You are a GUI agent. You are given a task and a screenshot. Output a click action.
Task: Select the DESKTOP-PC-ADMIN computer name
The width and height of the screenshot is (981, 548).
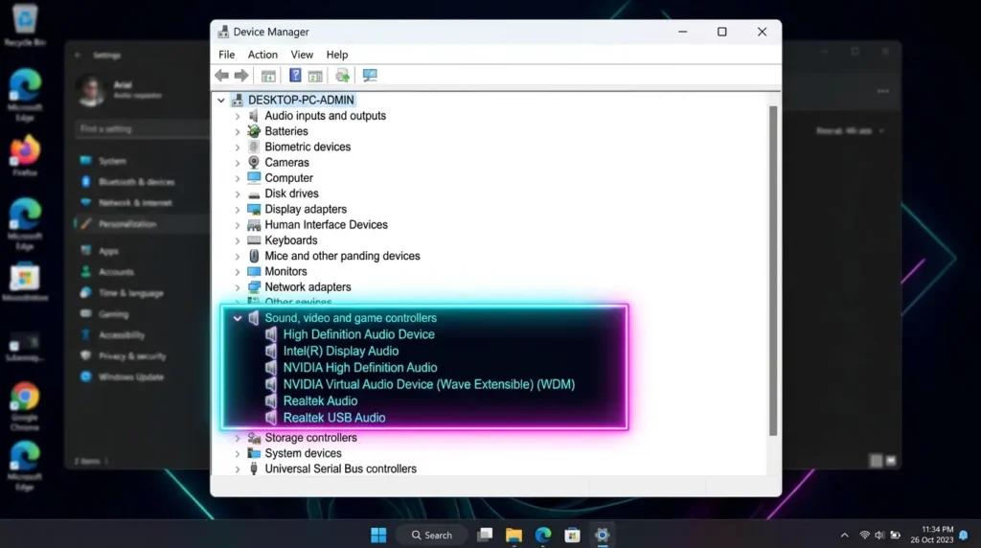click(301, 100)
